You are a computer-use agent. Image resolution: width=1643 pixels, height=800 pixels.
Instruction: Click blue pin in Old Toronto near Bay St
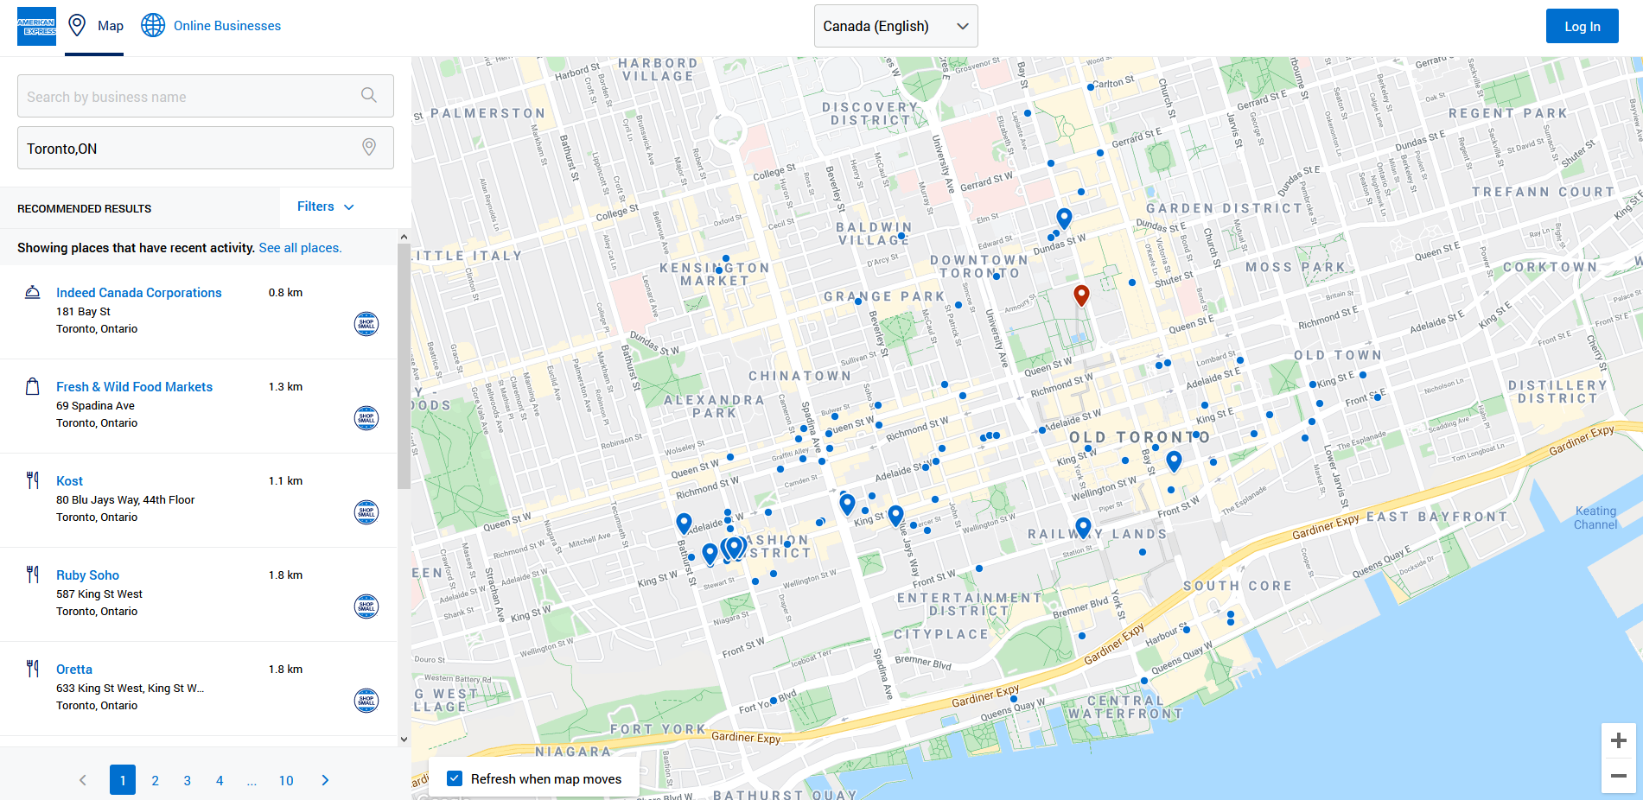pyautogui.click(x=1174, y=461)
